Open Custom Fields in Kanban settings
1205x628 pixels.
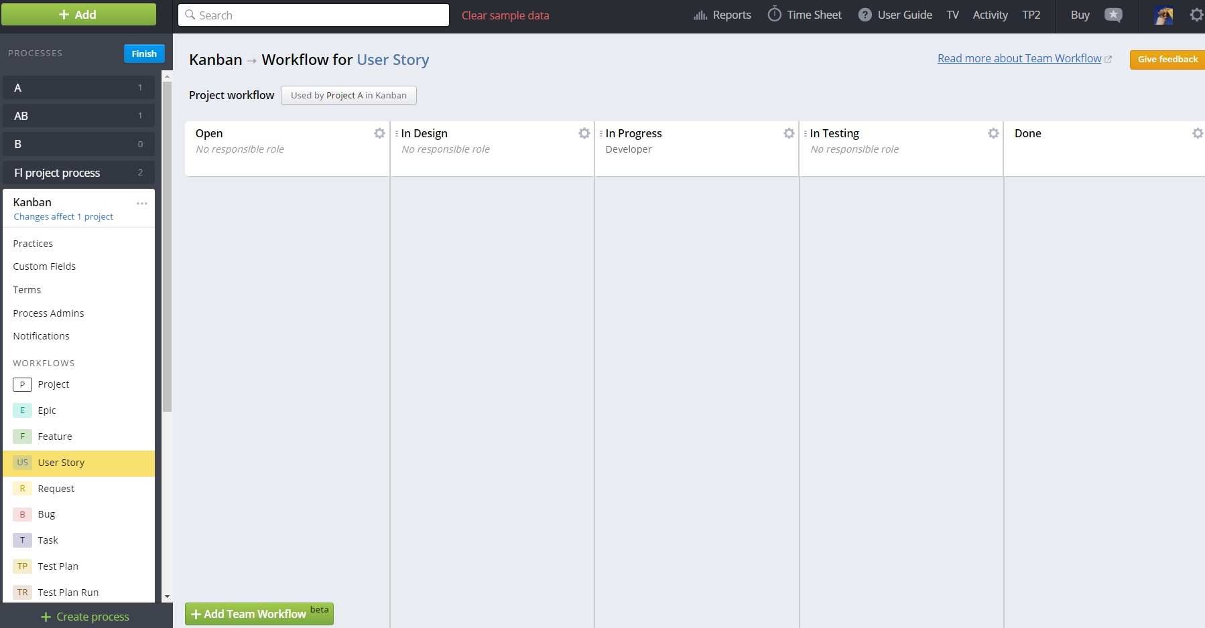pos(44,266)
